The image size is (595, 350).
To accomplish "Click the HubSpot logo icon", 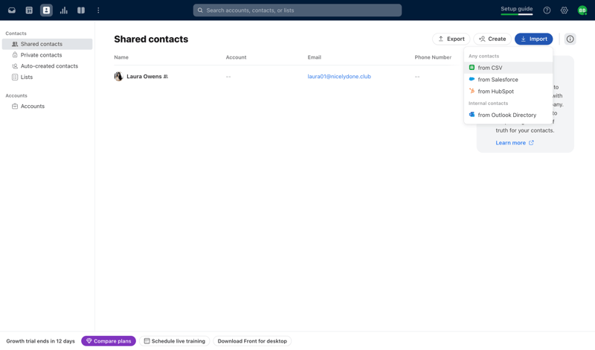I will [472, 91].
